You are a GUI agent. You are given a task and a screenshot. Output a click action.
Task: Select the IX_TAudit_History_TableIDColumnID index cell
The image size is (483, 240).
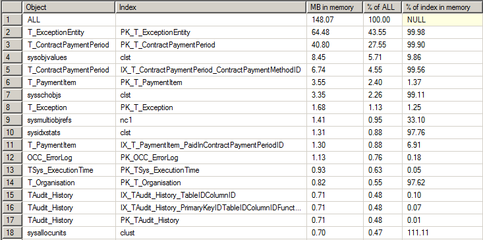click(211, 195)
